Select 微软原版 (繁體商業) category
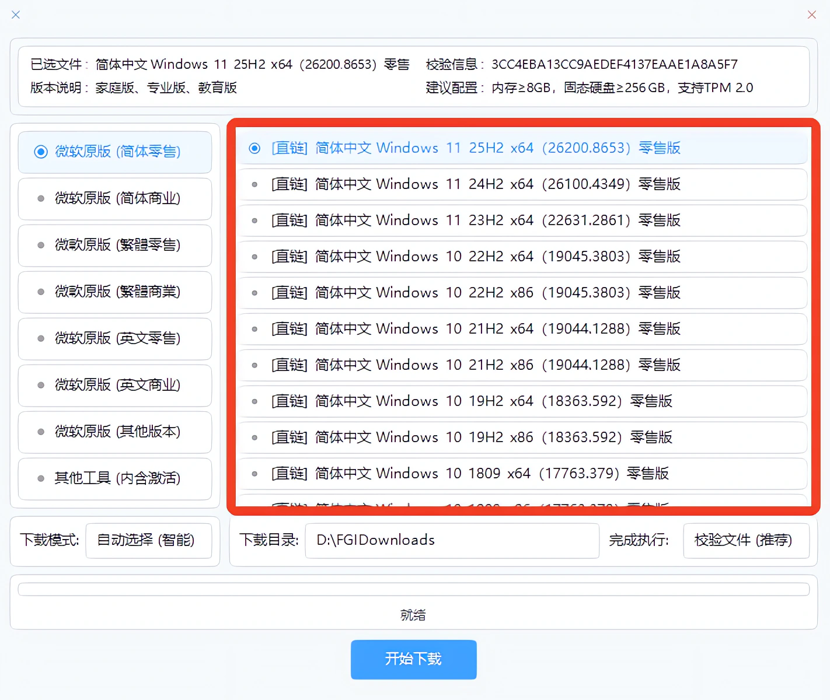 coord(115,292)
